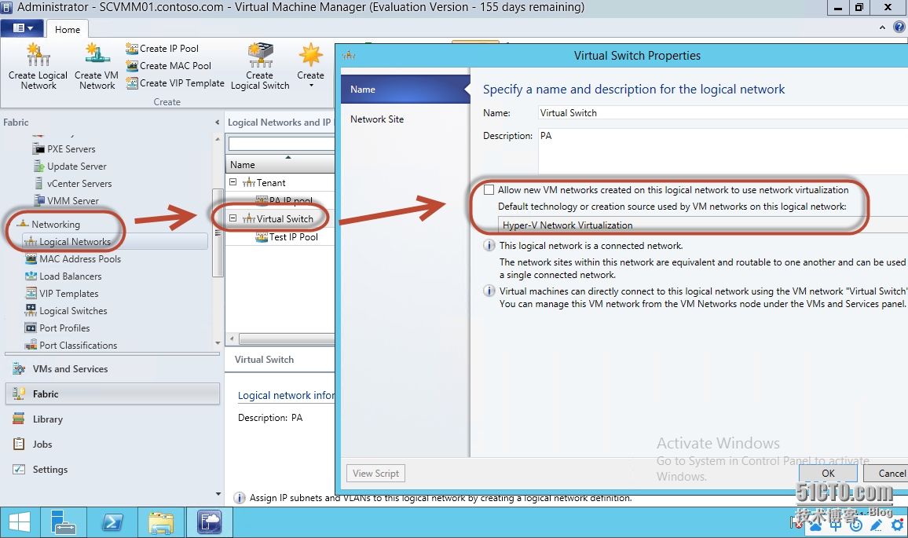Viewport: 908px width, 538px height.
Task: Switch to the Home ribbon tab
Action: click(68, 30)
